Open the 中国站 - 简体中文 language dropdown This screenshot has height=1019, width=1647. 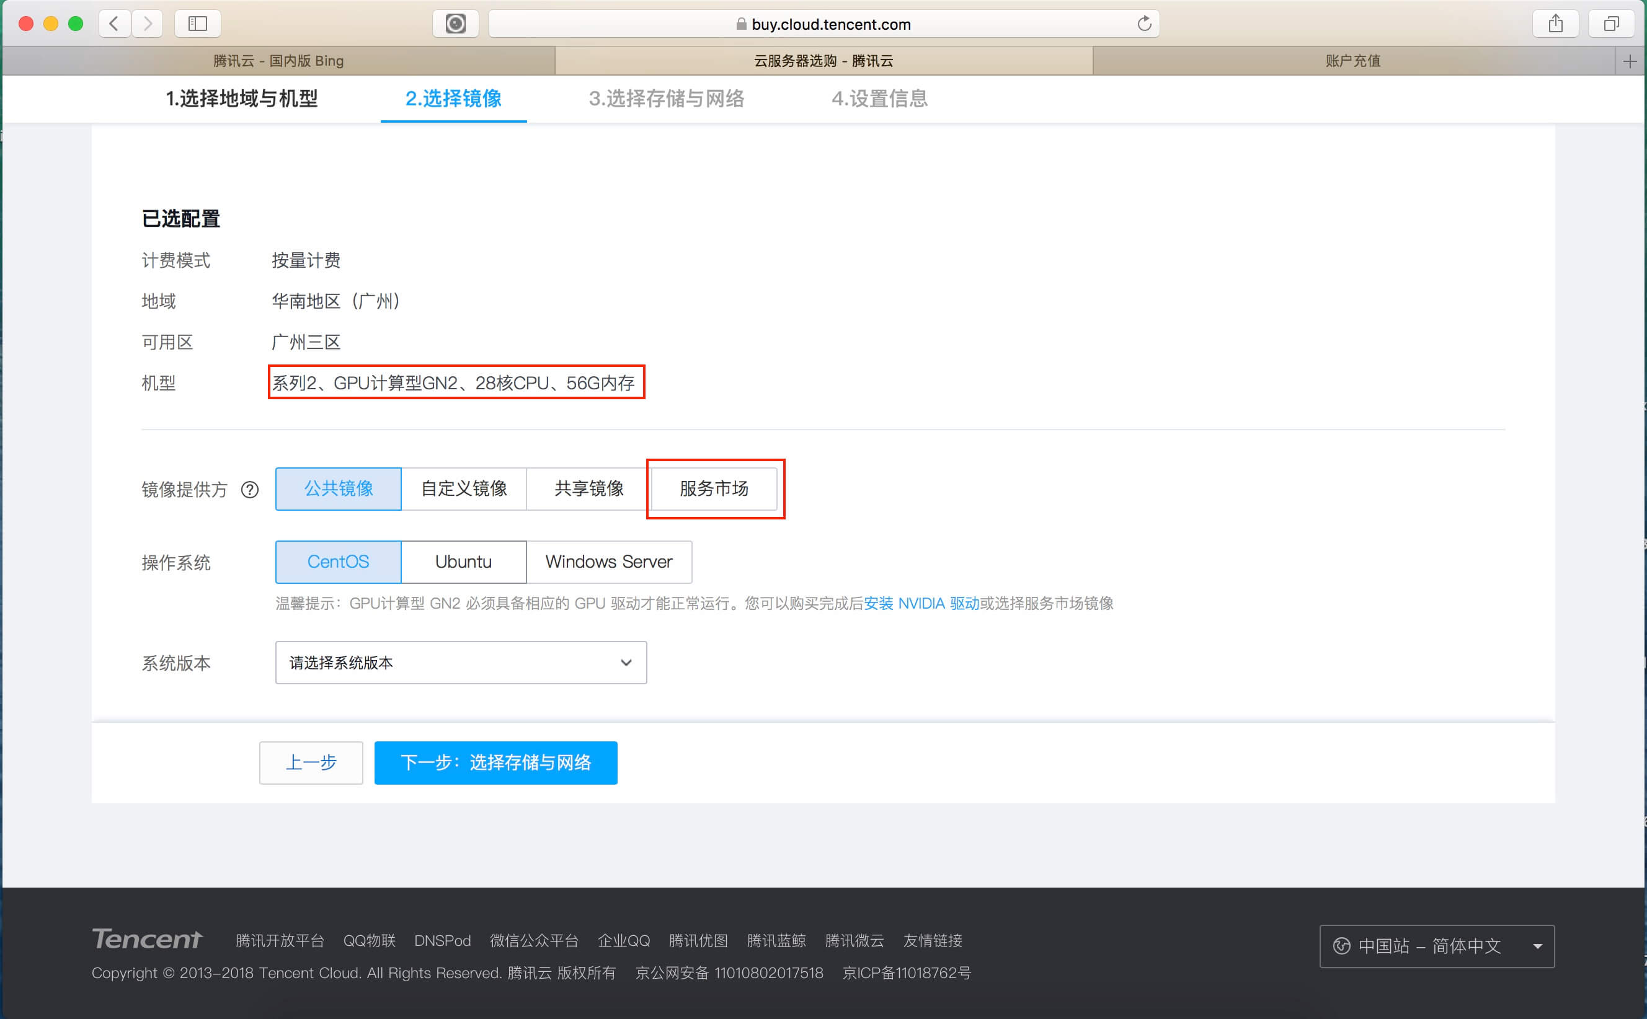1436,946
